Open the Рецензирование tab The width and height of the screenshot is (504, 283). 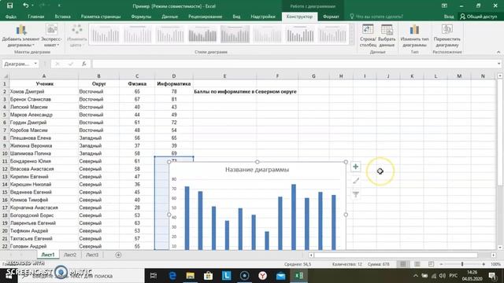(x=205, y=17)
